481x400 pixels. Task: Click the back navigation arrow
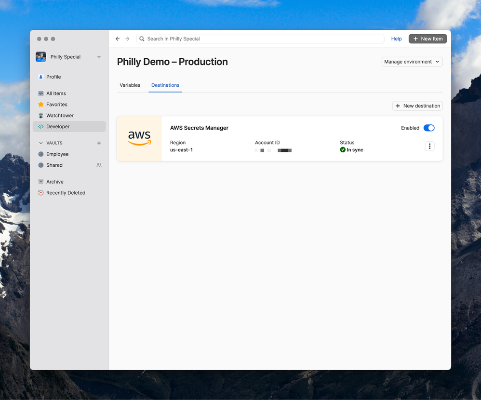pos(118,39)
